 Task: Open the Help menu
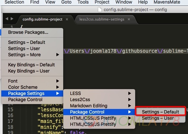pyautogui.click(x=143, y=2)
